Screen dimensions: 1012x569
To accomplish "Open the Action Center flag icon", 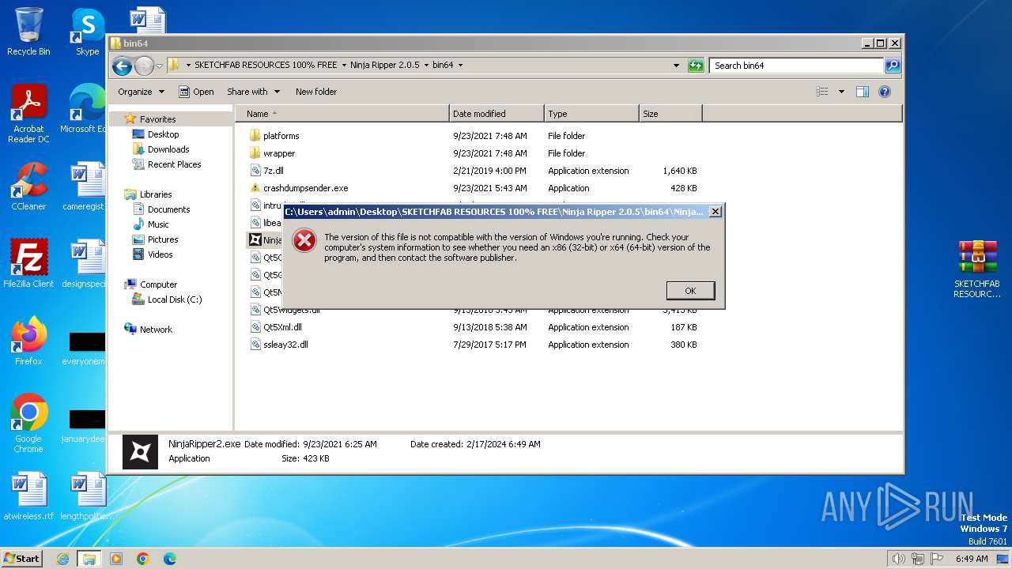I will click(937, 559).
